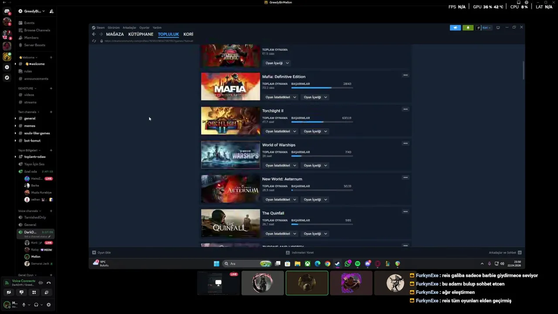Screen dimensions: 558x314
Task: Open the Görünüm menu in Steam
Action: [x=113, y=27]
